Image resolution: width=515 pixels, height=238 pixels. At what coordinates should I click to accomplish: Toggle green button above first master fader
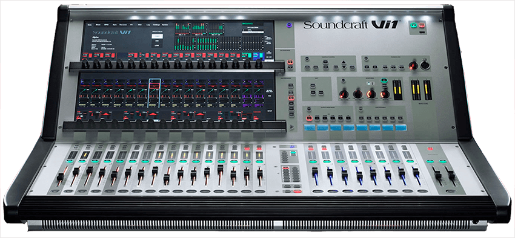click(x=430, y=161)
